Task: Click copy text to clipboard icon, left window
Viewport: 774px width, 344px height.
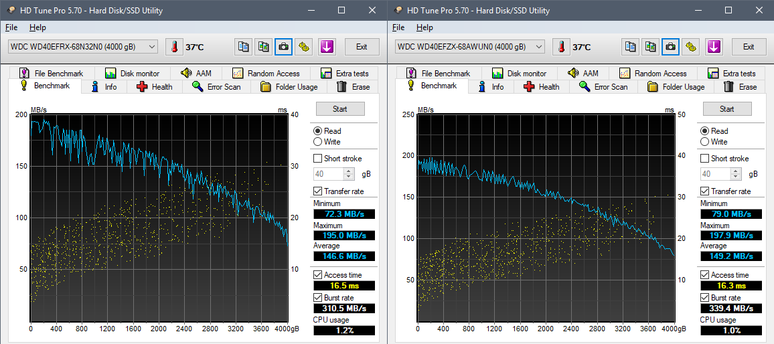Action: coord(243,47)
